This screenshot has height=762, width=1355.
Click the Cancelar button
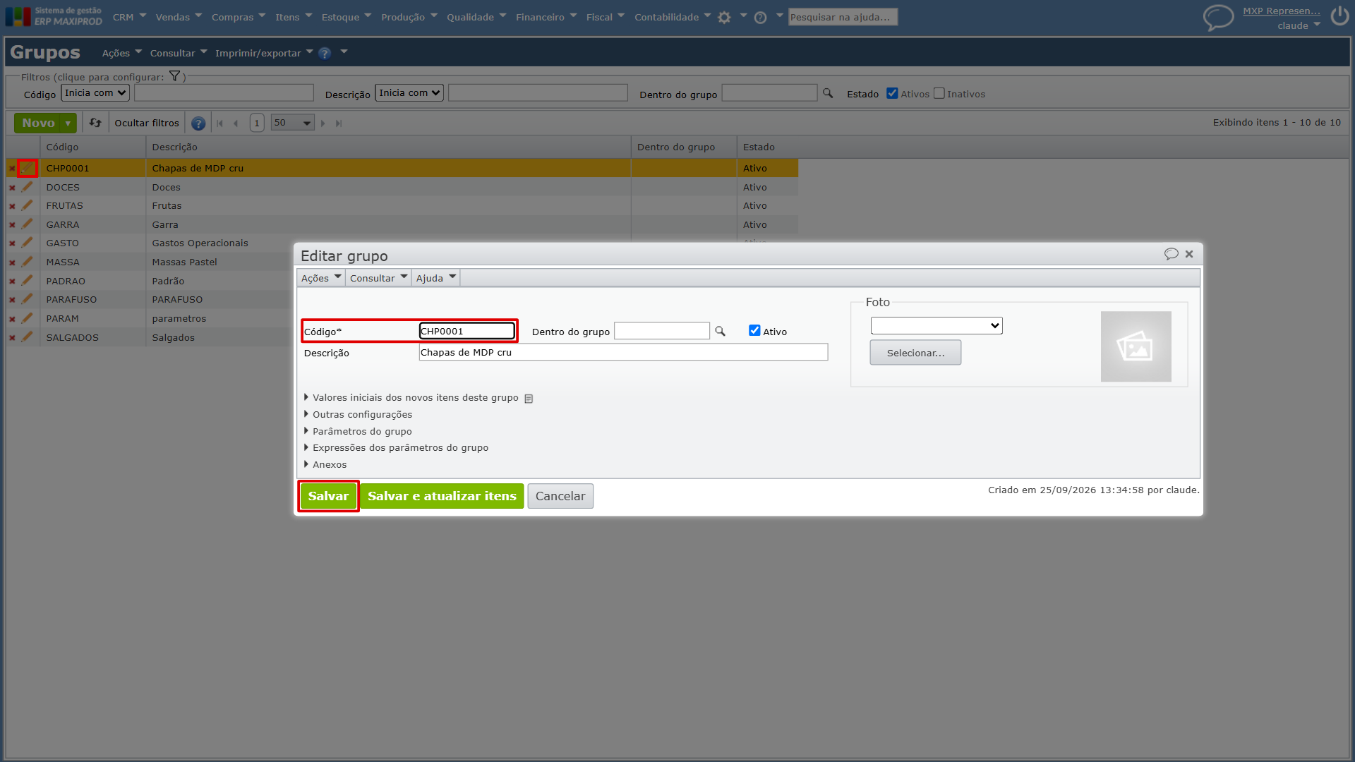560,496
